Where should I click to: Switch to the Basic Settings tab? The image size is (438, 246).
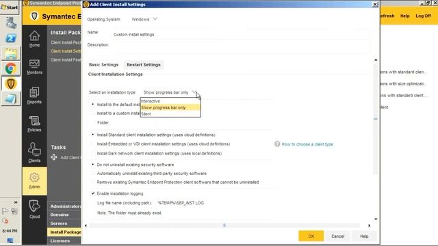pyautogui.click(x=103, y=65)
